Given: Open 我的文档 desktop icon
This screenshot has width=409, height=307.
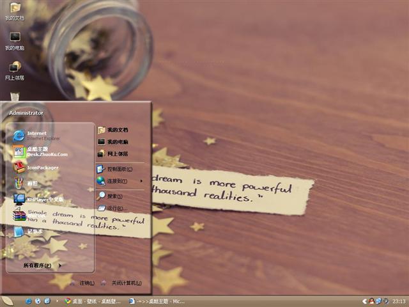Looking at the screenshot, I should pyautogui.click(x=15, y=10).
